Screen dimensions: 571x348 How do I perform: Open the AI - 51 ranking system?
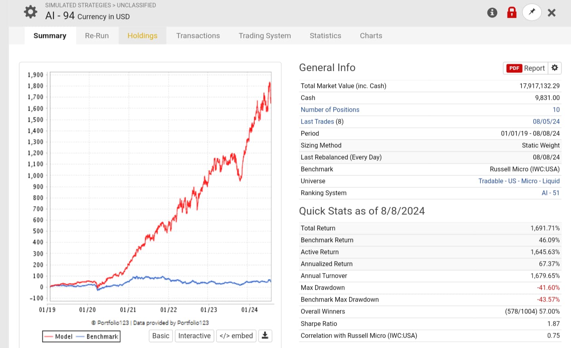point(551,193)
